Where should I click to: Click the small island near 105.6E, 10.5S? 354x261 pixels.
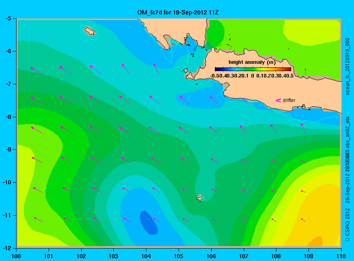click(x=200, y=198)
